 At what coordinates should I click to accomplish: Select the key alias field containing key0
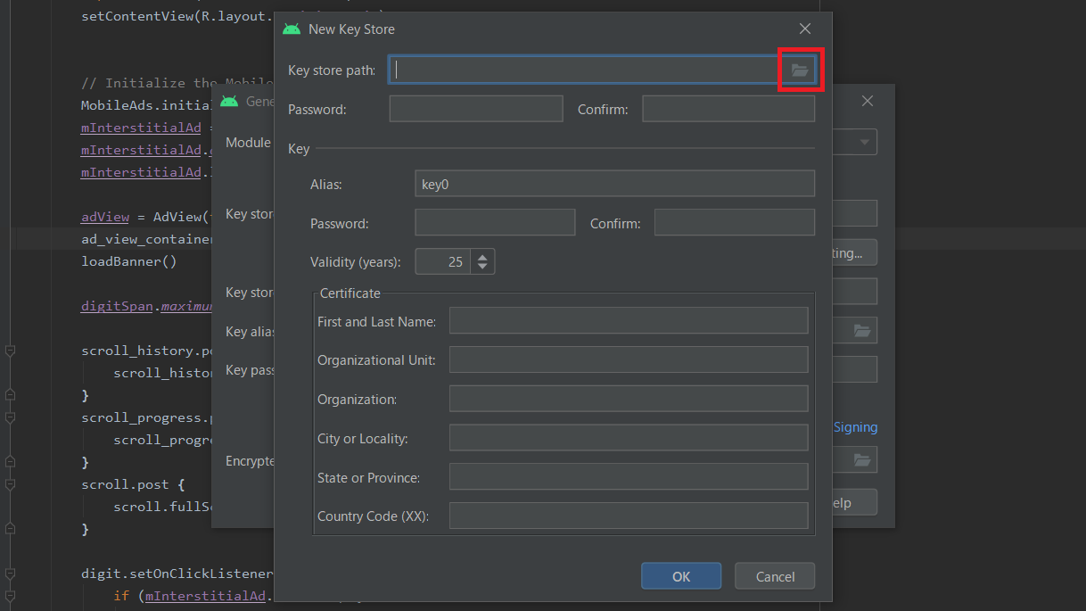click(x=613, y=183)
